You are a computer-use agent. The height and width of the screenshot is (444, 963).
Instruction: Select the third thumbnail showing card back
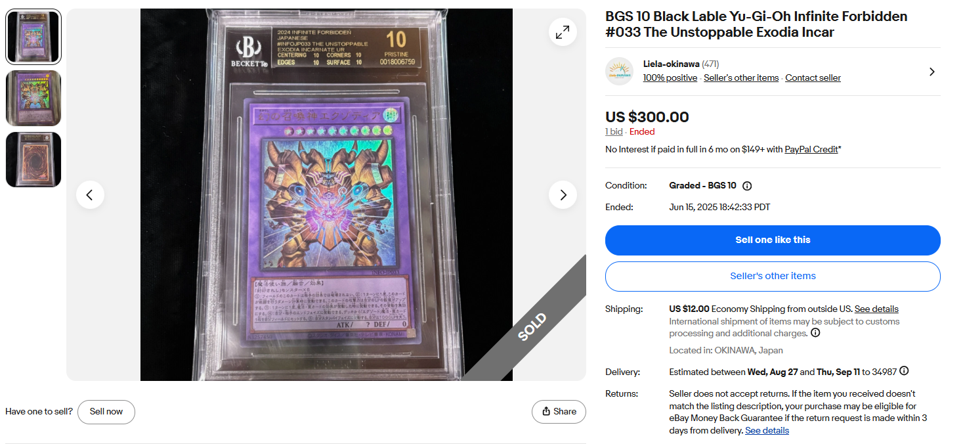[33, 160]
